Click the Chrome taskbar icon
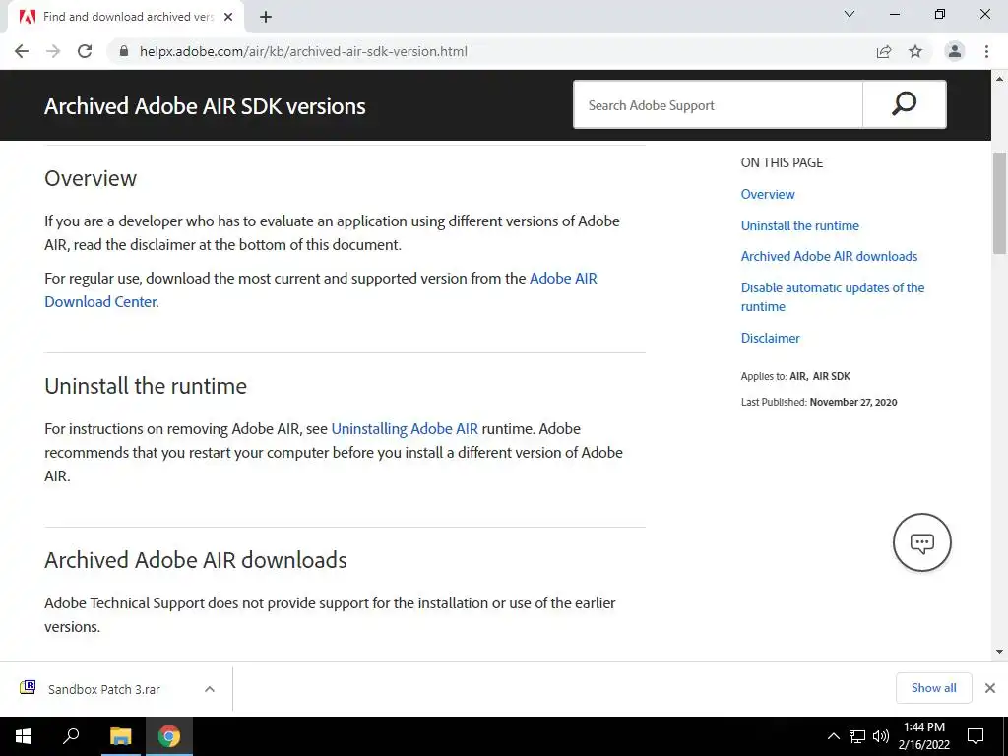The image size is (1008, 756). coord(169,736)
